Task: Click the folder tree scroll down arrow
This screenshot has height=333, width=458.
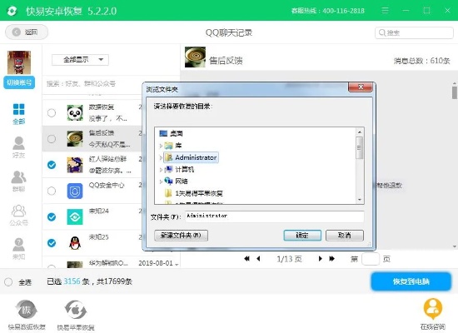Action: pos(360,200)
